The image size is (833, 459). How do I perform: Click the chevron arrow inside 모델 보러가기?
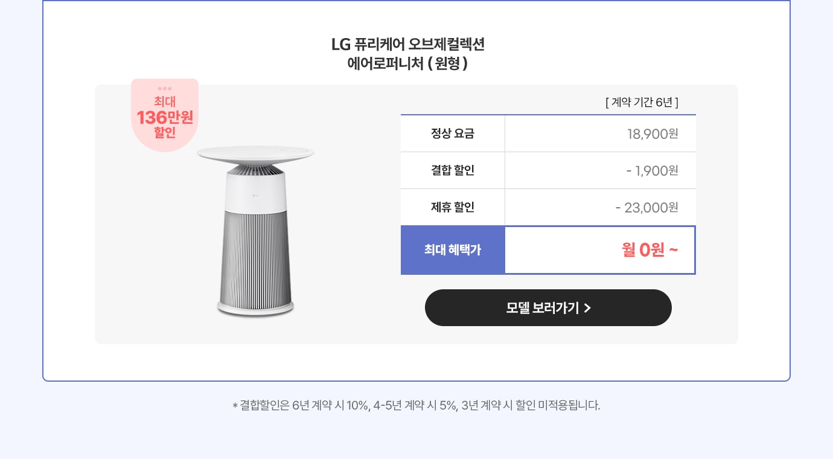click(x=587, y=308)
